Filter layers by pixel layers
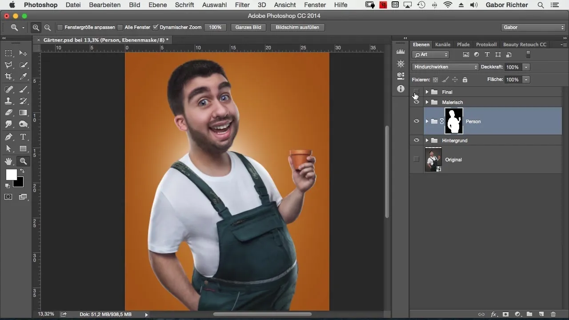 tap(466, 55)
